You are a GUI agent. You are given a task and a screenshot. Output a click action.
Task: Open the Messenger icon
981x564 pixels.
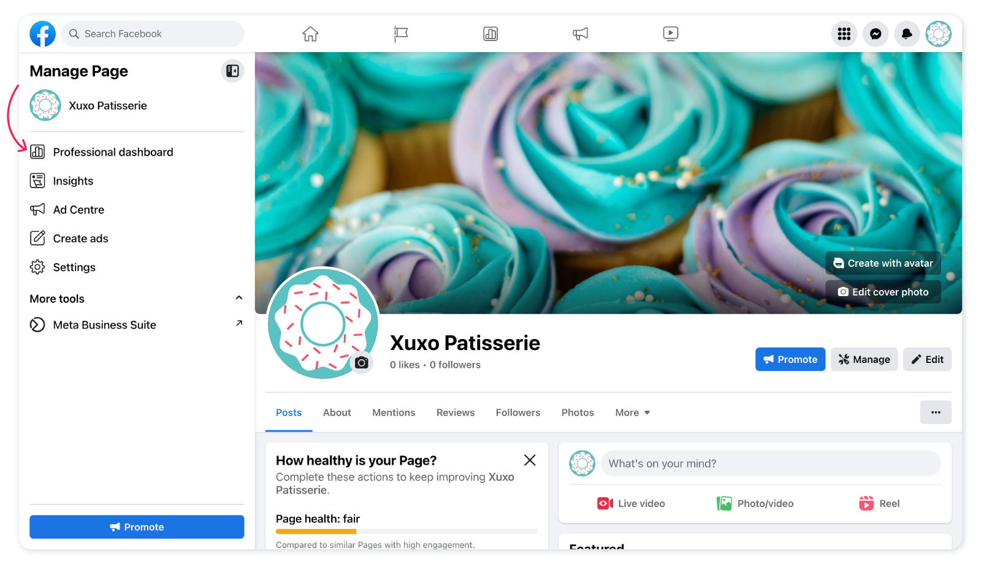pyautogui.click(x=876, y=34)
